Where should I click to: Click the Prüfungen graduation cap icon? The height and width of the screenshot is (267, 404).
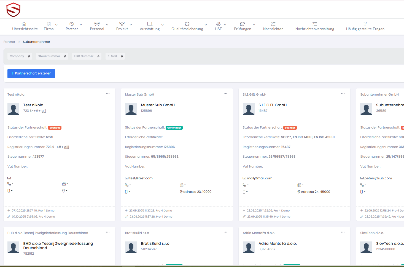pyautogui.click(x=243, y=24)
